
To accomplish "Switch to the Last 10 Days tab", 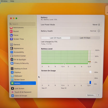I will point(85,38).
